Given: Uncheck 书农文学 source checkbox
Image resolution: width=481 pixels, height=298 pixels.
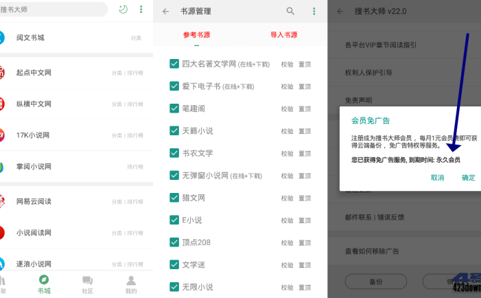Looking at the screenshot, I should [174, 153].
